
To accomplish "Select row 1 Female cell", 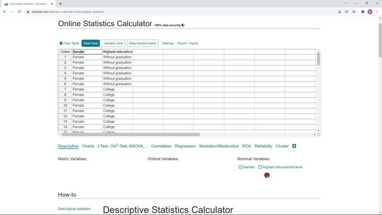I will point(87,57).
